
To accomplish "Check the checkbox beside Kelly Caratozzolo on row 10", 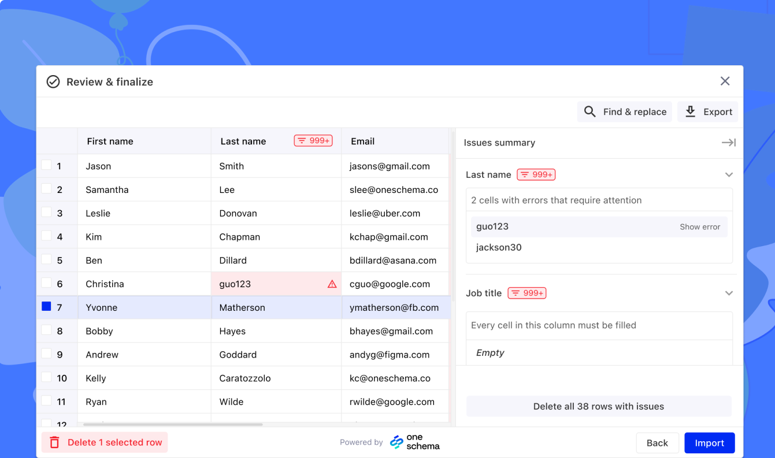I will pyautogui.click(x=46, y=378).
